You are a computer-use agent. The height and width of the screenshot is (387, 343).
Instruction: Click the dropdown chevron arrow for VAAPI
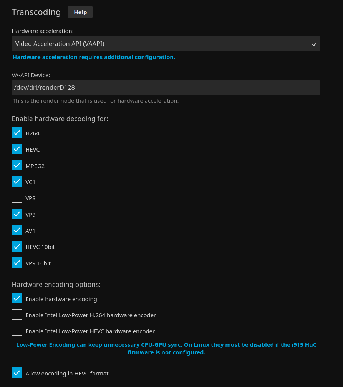pyautogui.click(x=313, y=44)
